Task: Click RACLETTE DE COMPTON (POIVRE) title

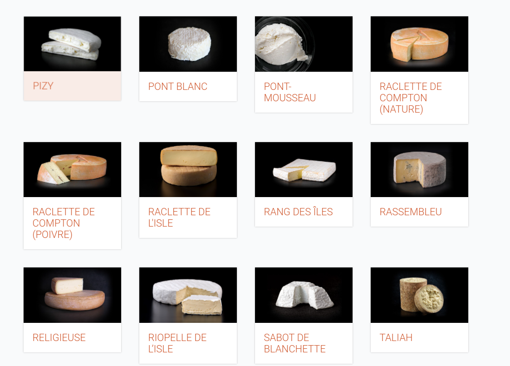Action: (64, 223)
